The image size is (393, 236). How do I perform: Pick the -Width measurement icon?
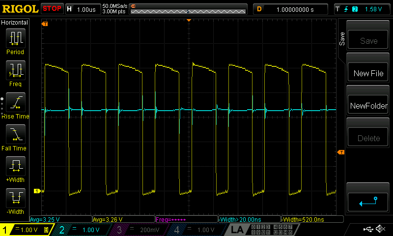tap(15, 198)
